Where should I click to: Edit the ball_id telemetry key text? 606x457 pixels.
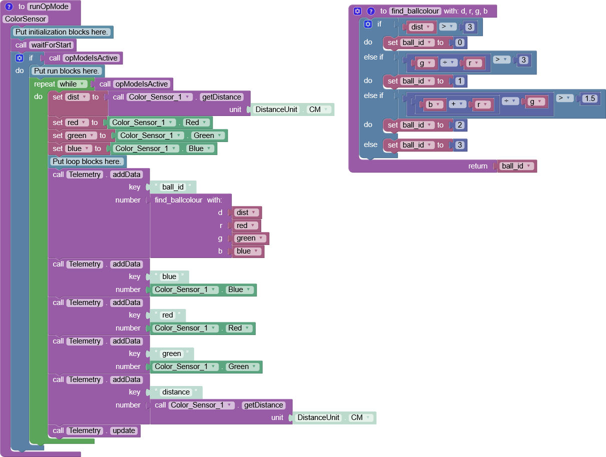pos(173,187)
